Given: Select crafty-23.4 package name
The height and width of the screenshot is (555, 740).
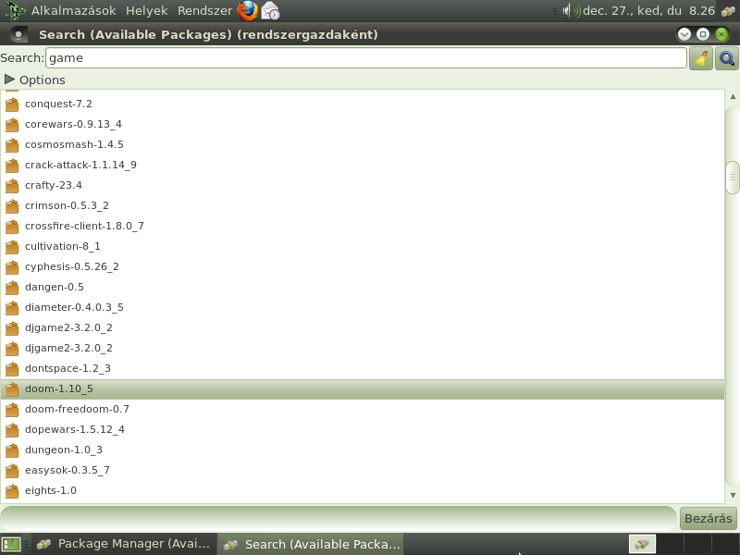Looking at the screenshot, I should [x=54, y=186].
